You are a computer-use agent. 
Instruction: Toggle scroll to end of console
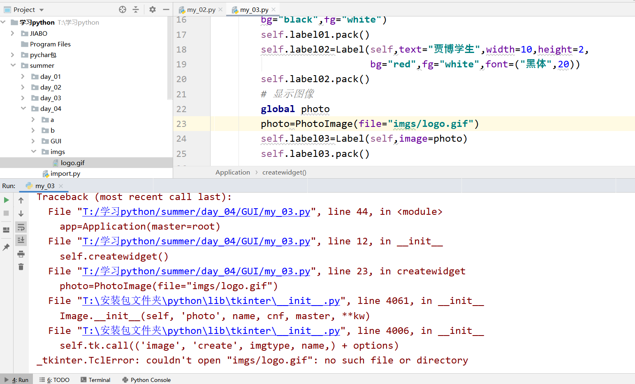click(21, 240)
